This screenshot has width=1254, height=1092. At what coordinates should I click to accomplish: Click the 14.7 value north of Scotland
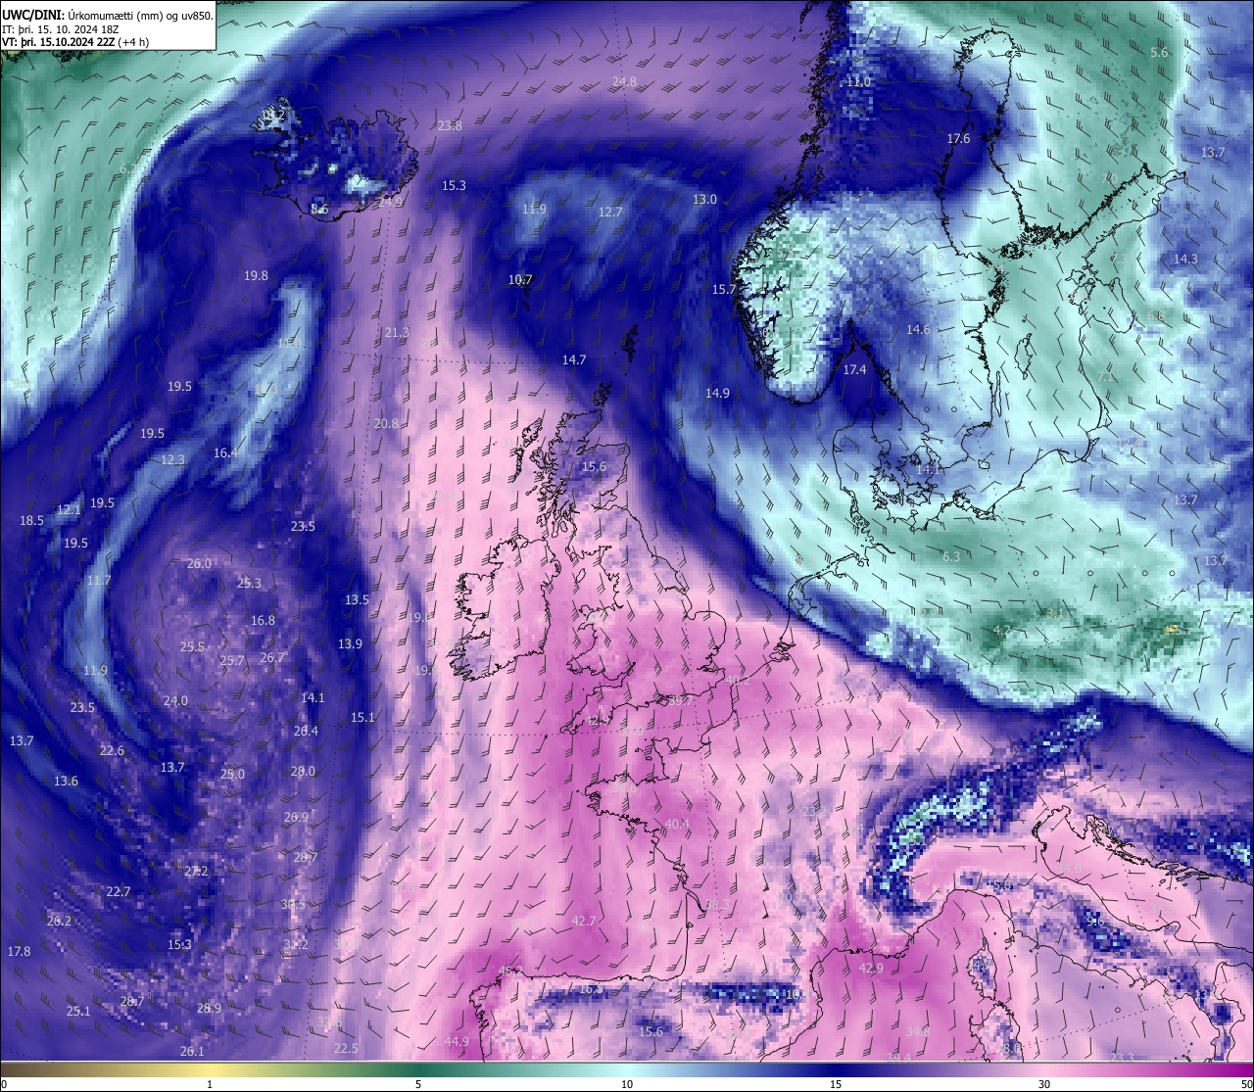pos(573,359)
